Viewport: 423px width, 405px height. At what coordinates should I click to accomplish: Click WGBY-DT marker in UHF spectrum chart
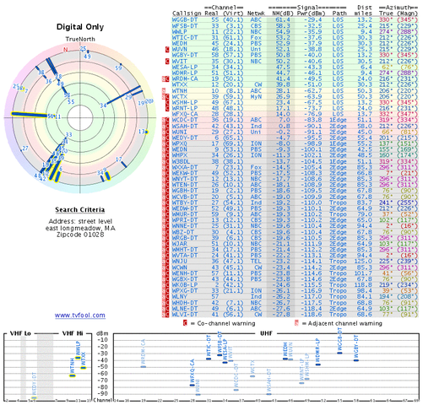click(x=356, y=360)
